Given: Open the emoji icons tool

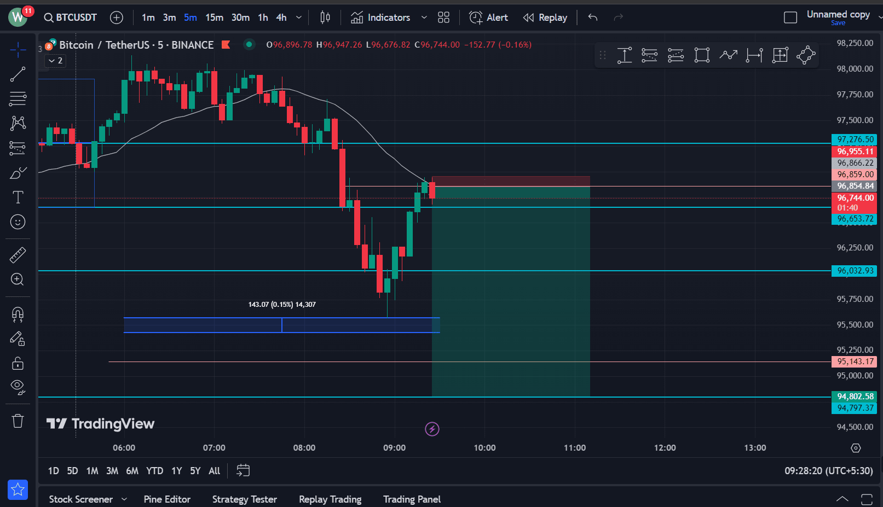Looking at the screenshot, I should point(18,222).
